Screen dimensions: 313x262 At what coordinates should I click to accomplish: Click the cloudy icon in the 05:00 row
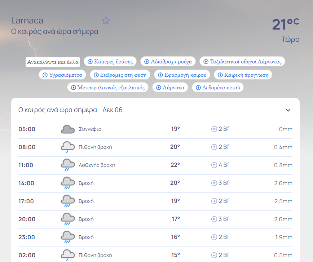(x=68, y=129)
